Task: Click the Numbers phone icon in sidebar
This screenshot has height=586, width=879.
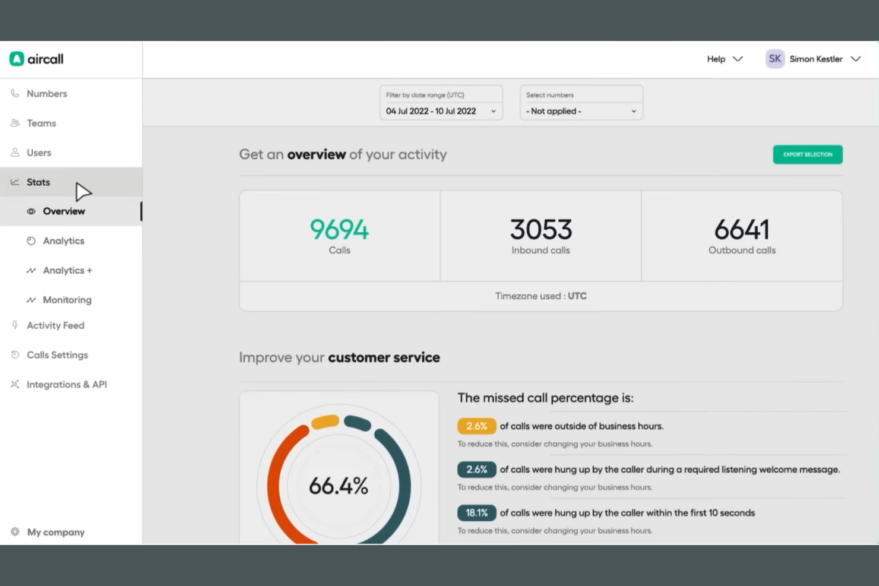Action: pyautogui.click(x=14, y=93)
